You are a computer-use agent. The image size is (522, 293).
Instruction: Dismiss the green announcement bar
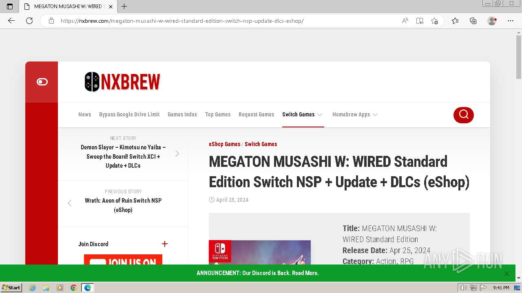[507, 273]
